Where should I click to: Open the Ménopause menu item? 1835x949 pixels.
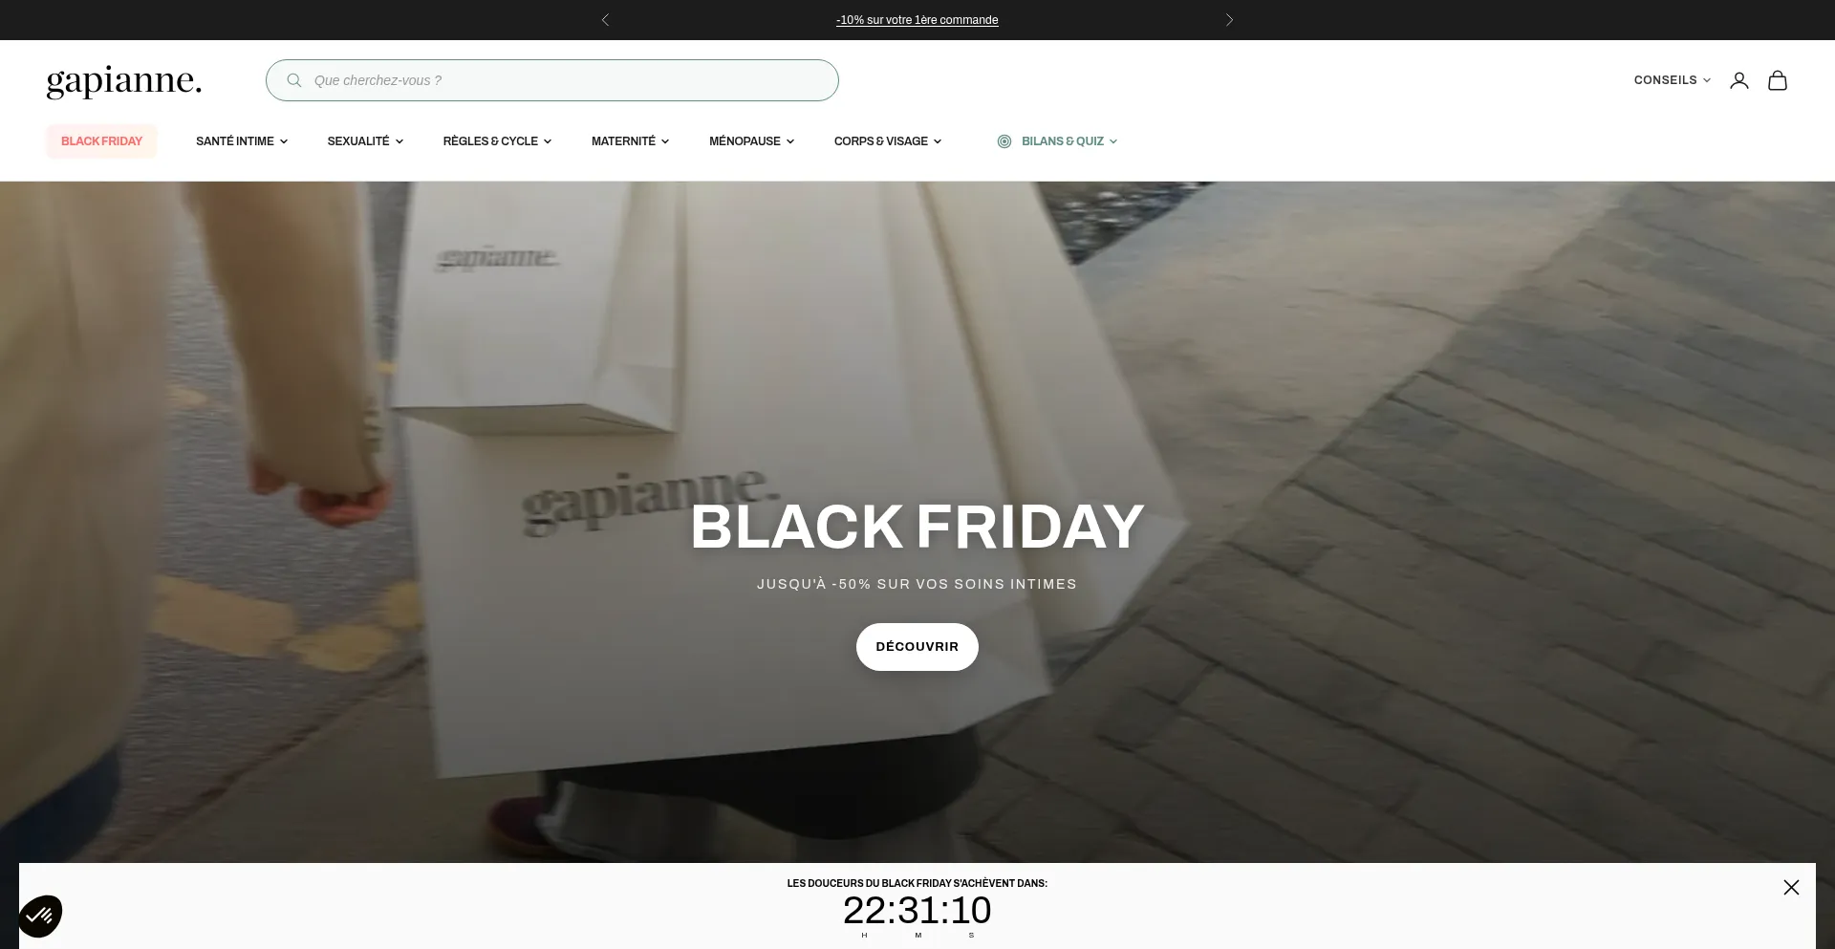[x=751, y=141]
